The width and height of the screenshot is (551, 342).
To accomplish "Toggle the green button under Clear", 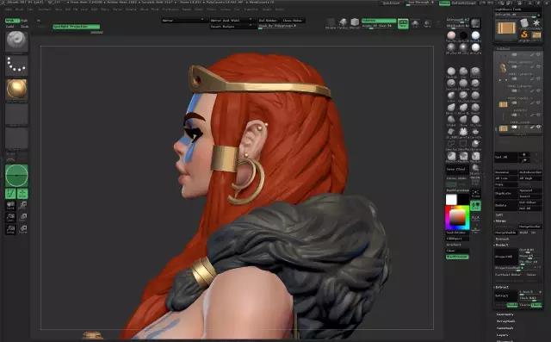I will pyautogui.click(x=457, y=257).
